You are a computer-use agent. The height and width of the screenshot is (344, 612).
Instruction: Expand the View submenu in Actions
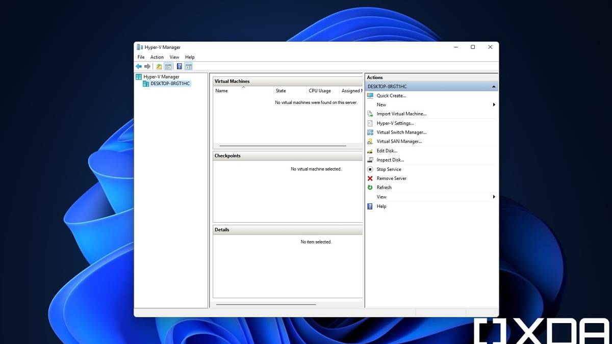tap(494, 197)
